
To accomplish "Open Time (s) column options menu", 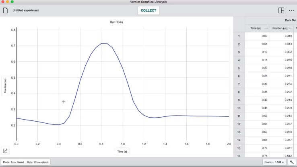I will (266, 28).
